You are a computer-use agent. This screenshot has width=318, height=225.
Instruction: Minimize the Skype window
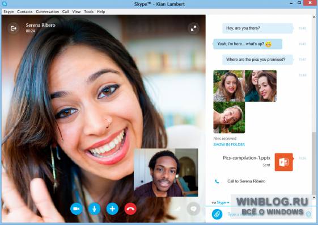pos(291,3)
